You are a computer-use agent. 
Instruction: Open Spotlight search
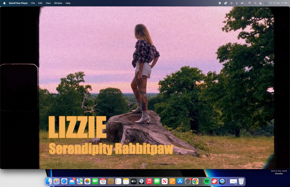[x=255, y=3]
